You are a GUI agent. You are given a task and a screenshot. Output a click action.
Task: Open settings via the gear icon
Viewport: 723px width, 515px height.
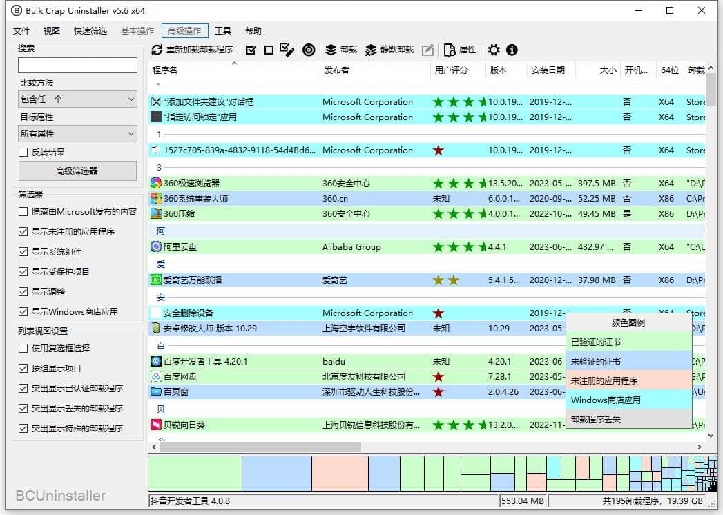[494, 50]
